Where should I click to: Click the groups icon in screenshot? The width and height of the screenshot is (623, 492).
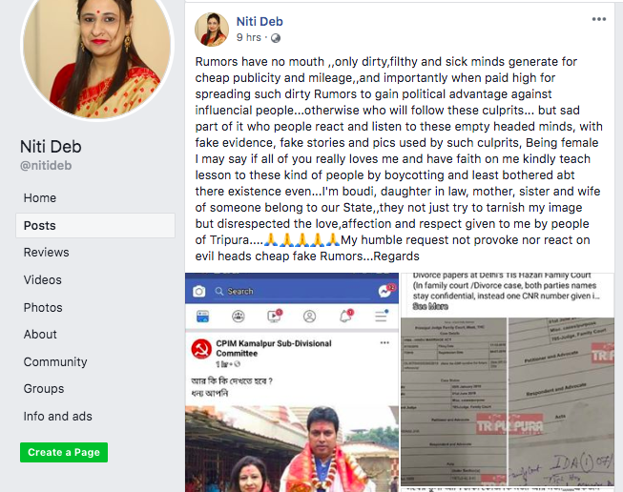(239, 317)
